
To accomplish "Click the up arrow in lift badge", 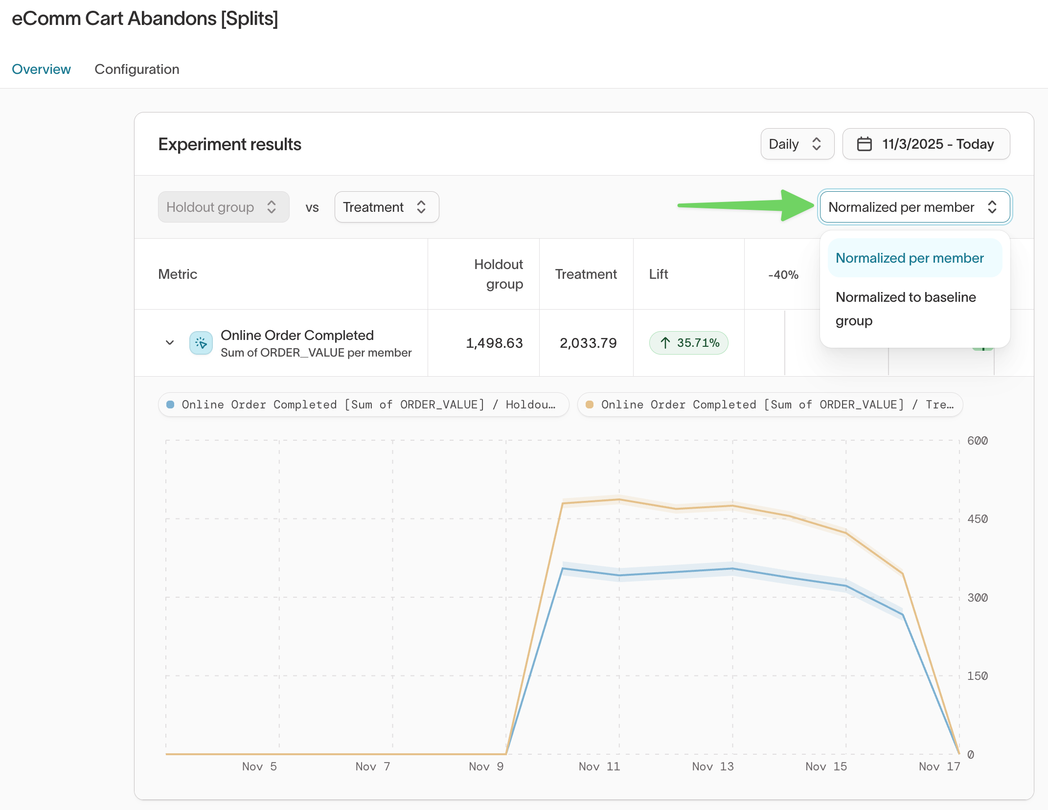I will pos(665,343).
